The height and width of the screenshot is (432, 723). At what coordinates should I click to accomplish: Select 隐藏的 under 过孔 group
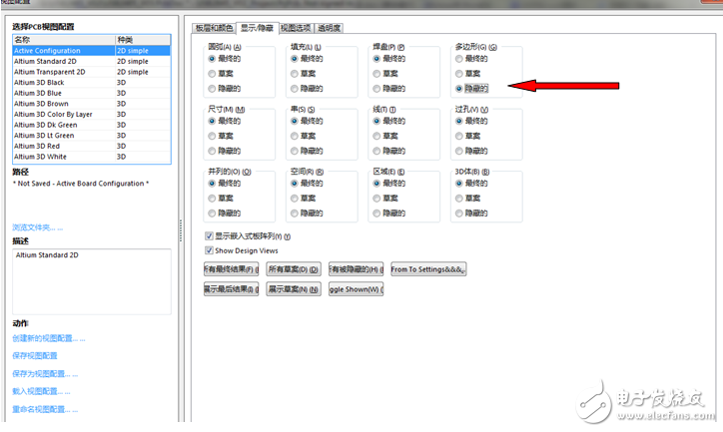[x=459, y=150]
